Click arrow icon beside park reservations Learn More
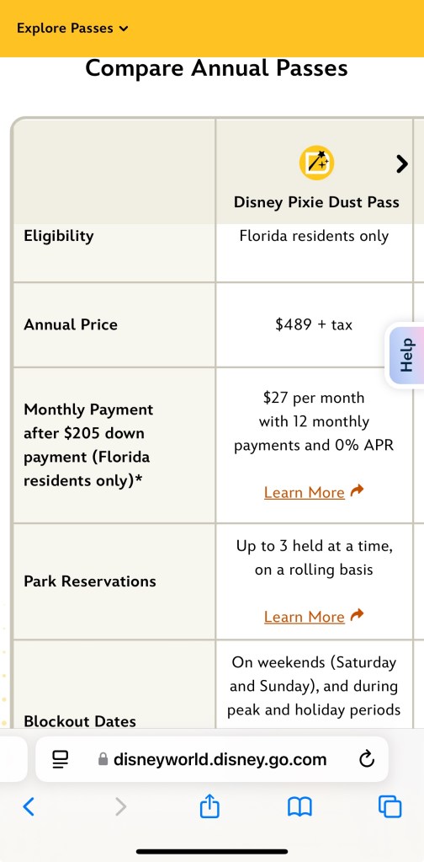 pos(357,614)
